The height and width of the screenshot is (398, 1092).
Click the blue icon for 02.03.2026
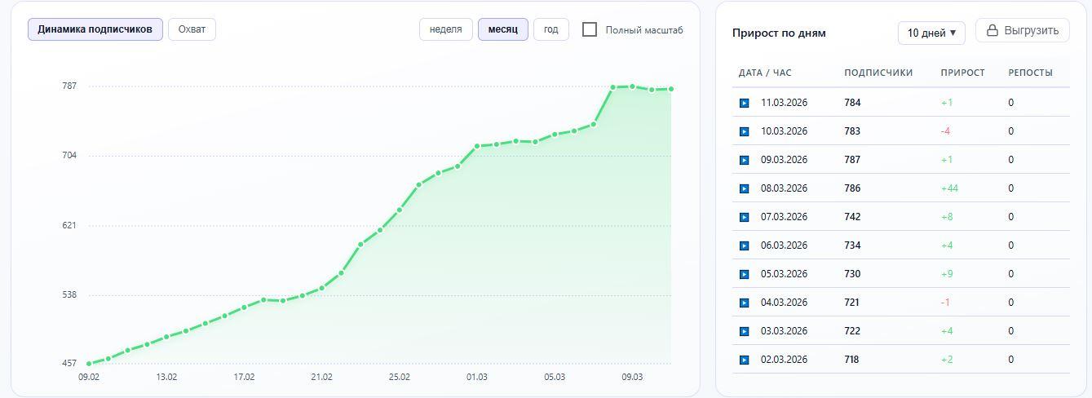[744, 360]
